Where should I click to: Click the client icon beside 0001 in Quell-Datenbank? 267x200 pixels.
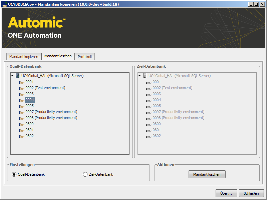point(21,82)
